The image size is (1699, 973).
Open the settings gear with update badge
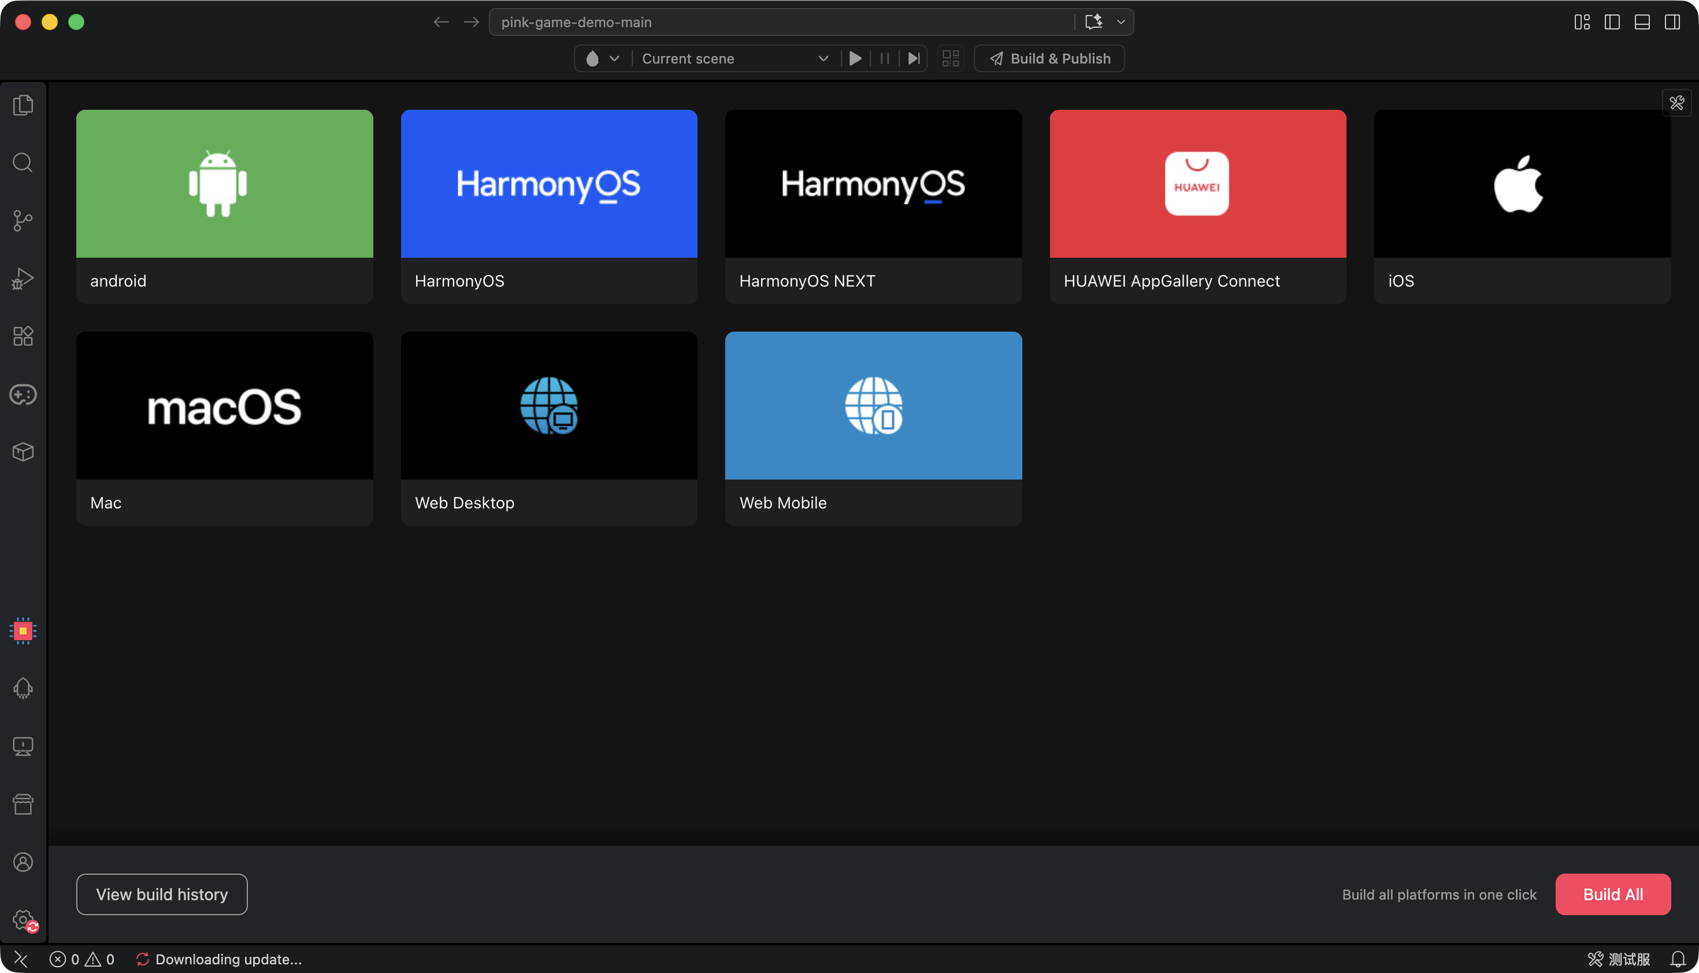[x=24, y=920]
